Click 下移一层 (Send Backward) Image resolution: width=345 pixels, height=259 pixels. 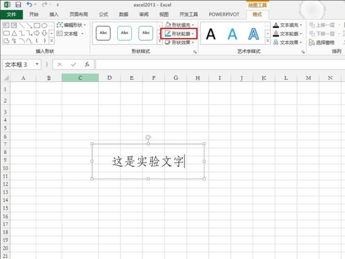coord(326,34)
